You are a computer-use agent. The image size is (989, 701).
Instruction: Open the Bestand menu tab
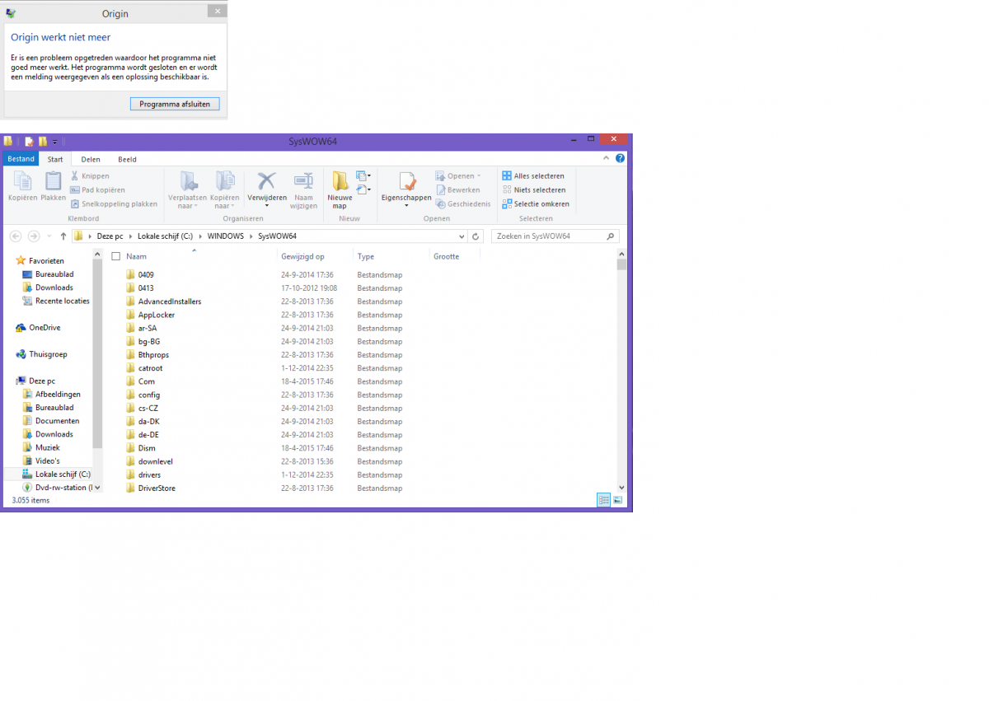[x=21, y=159]
